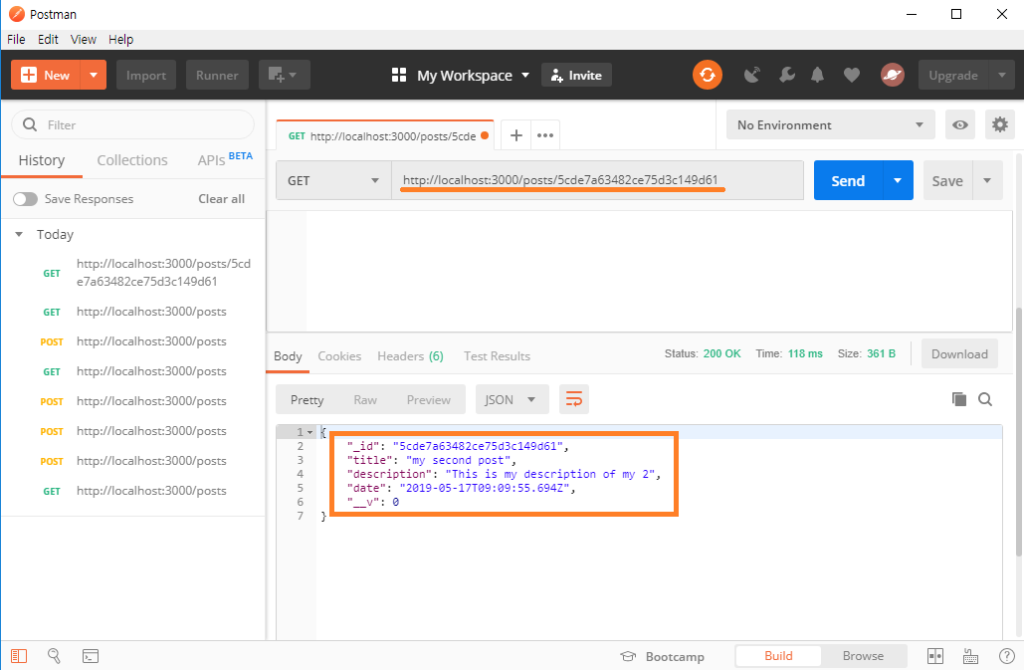This screenshot has height=670, width=1024.
Task: Switch to response Cookies tab
Action: (x=339, y=355)
